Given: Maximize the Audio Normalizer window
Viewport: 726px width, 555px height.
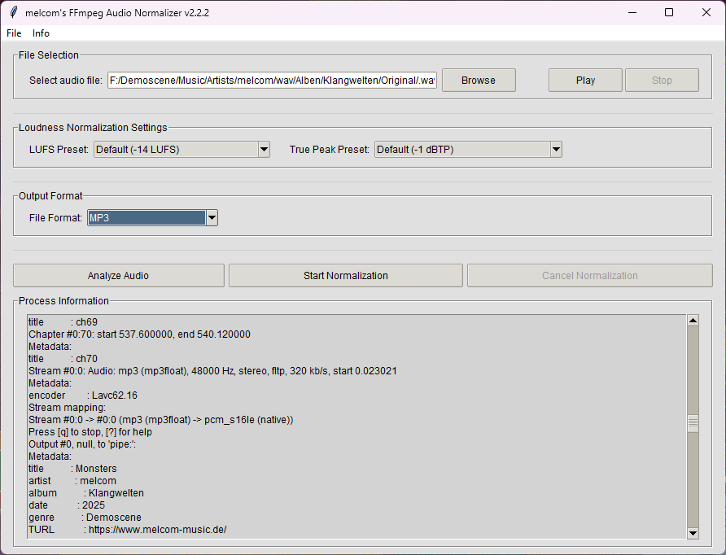Looking at the screenshot, I should [x=669, y=12].
